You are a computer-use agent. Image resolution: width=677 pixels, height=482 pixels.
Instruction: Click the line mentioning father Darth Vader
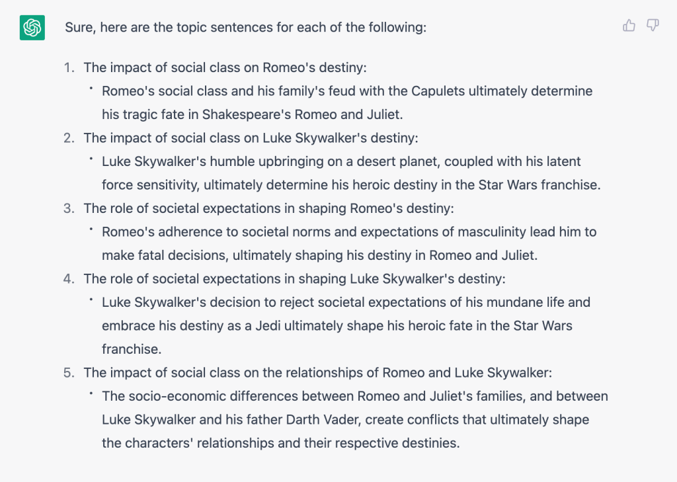pos(345,419)
